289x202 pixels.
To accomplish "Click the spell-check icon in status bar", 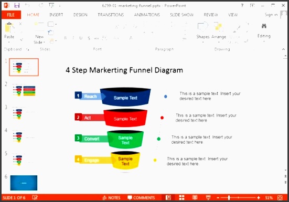I will [35, 198].
